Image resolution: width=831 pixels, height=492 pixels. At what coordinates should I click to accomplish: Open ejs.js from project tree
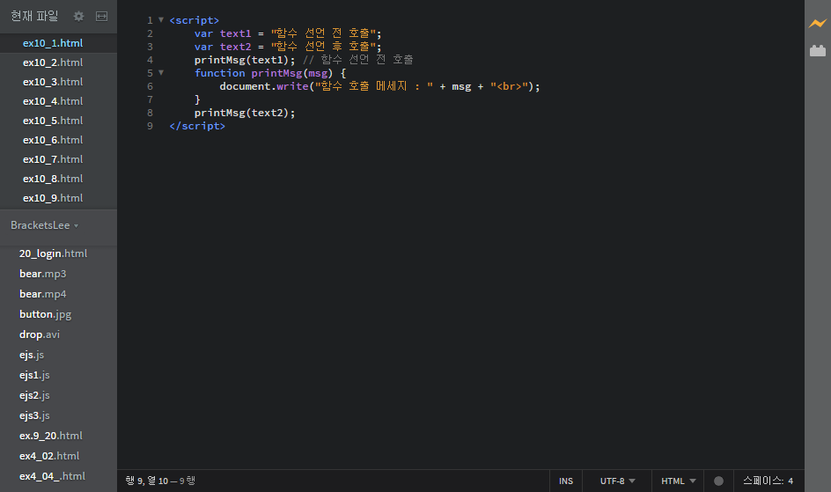coord(32,355)
